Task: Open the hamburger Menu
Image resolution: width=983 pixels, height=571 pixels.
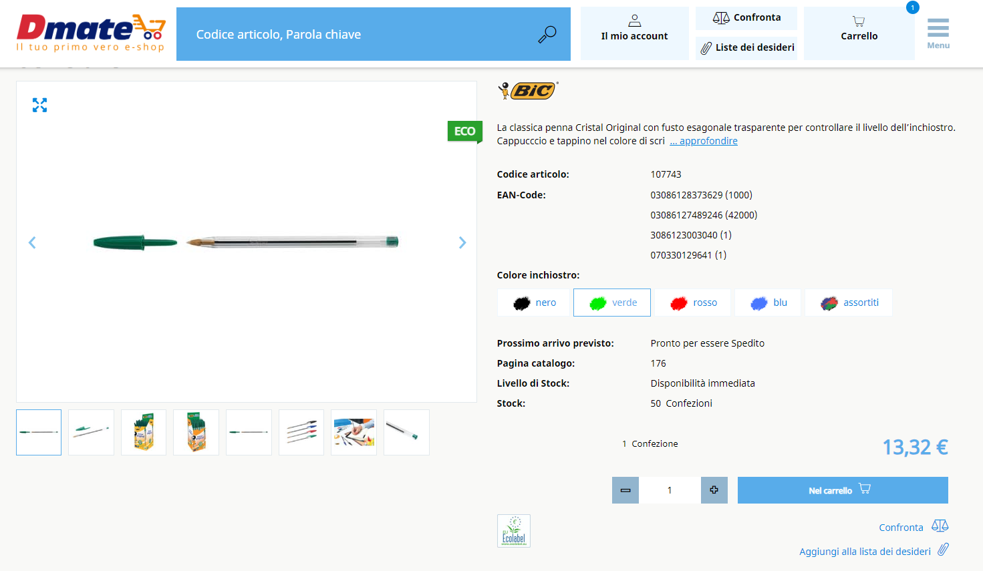Action: (938, 33)
